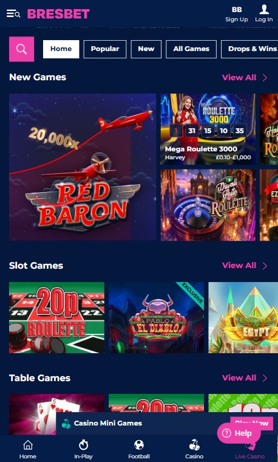This screenshot has height=462, width=278.
Task: Expand Slot Games View All chevron
Action: (x=265, y=266)
